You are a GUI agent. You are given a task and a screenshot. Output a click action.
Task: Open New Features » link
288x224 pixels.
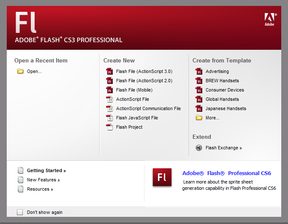pyautogui.click(x=43, y=180)
